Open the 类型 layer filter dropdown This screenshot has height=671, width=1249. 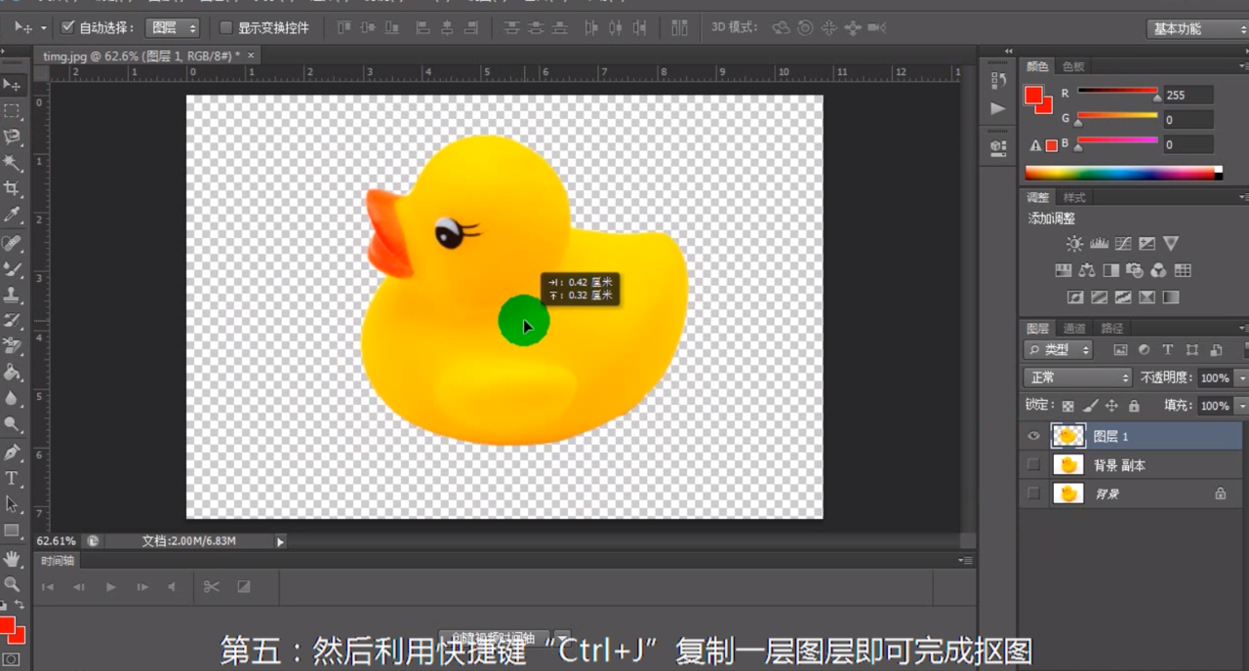tap(1058, 349)
